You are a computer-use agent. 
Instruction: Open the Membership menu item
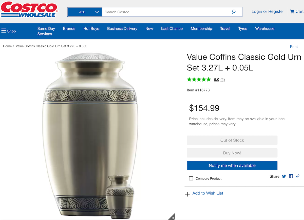[201, 29]
